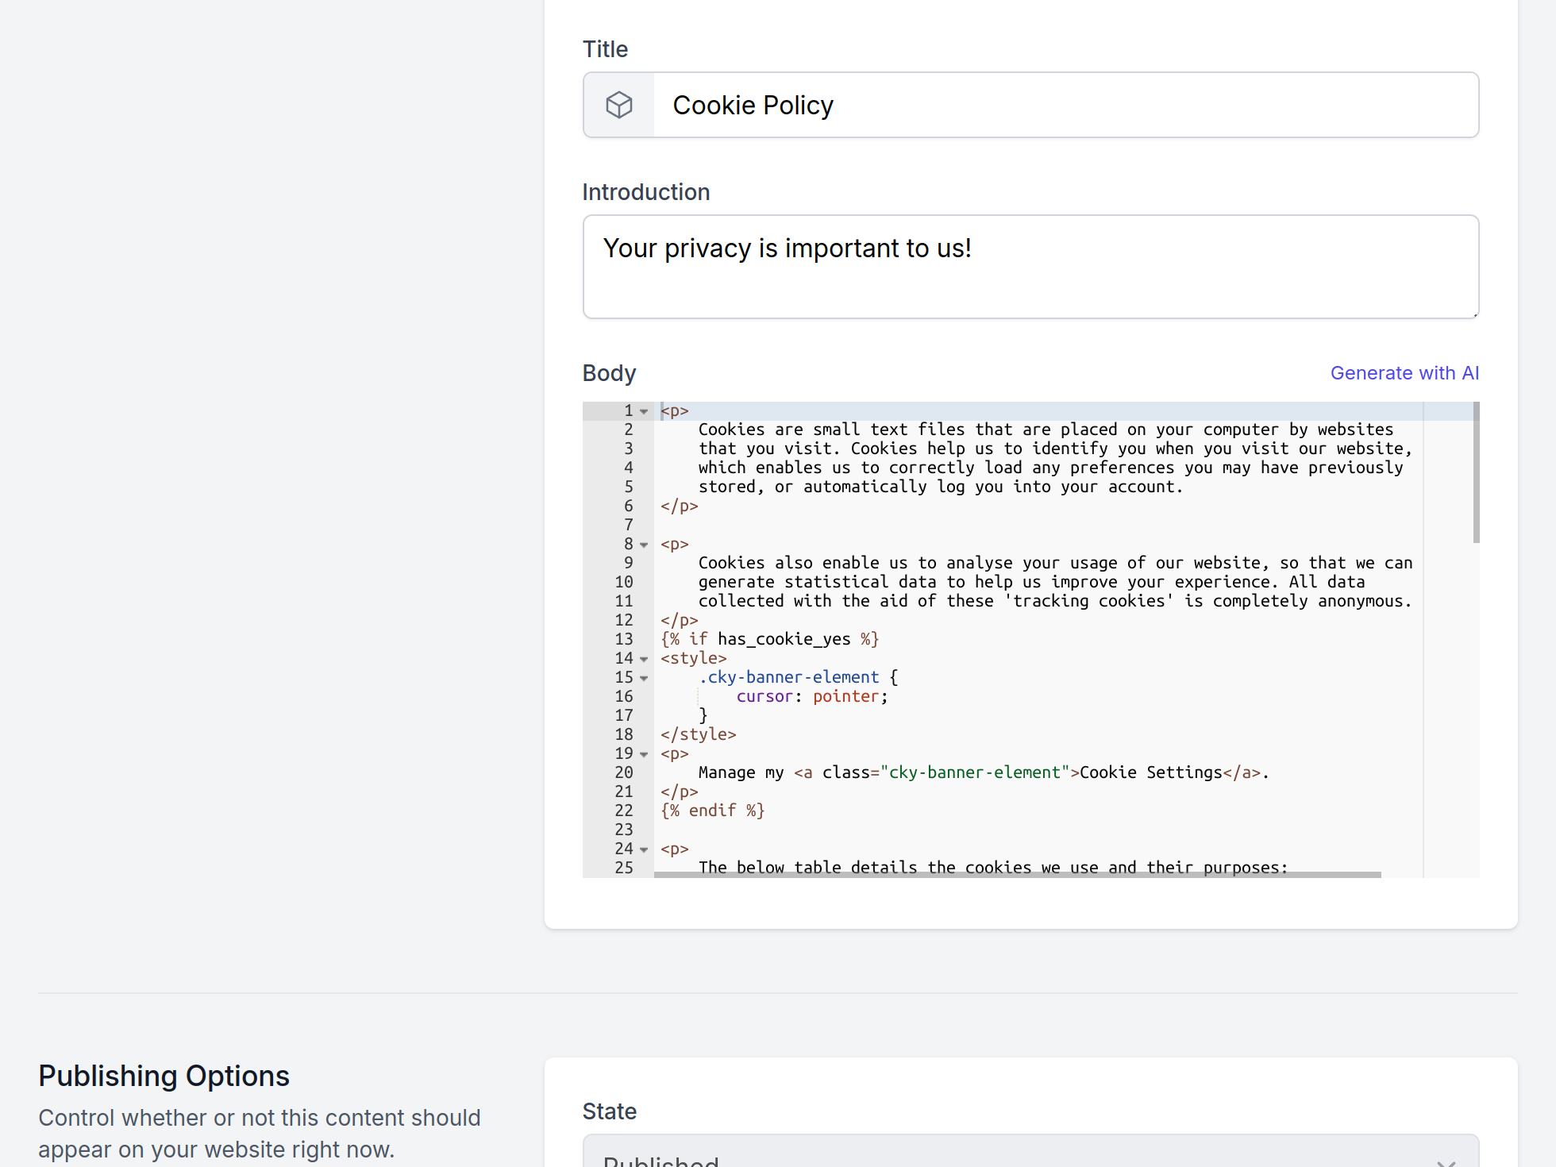The width and height of the screenshot is (1556, 1167).
Task: Fold the style block at line 14
Action: coord(644,659)
